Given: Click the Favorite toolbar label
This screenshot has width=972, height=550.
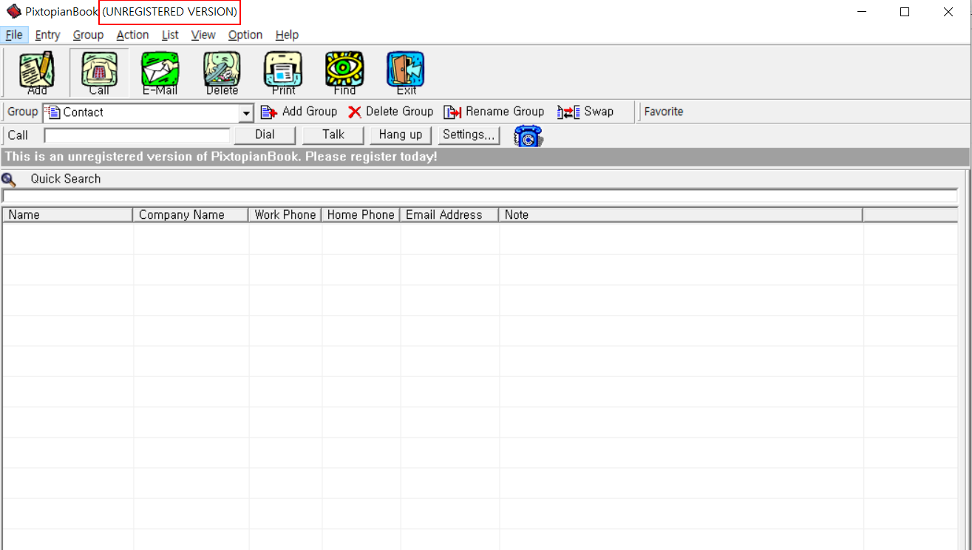Looking at the screenshot, I should point(664,112).
